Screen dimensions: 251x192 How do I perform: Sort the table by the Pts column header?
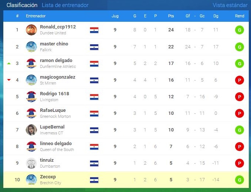tap(171, 16)
